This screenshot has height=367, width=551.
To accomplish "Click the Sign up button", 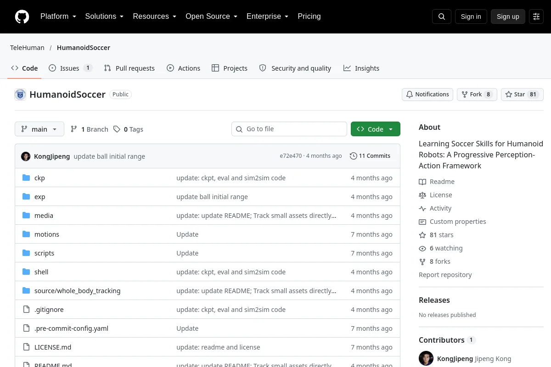I will [x=508, y=17].
